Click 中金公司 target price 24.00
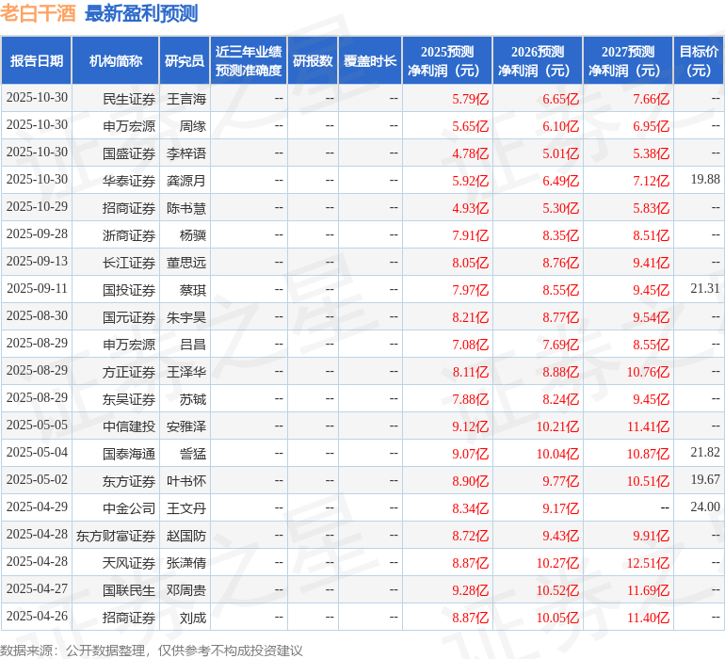 [x=704, y=506]
